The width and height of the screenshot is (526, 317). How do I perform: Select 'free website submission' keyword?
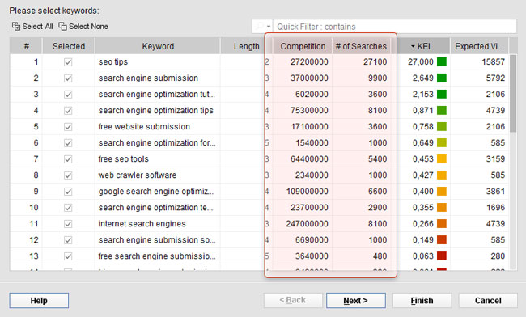tap(144, 127)
